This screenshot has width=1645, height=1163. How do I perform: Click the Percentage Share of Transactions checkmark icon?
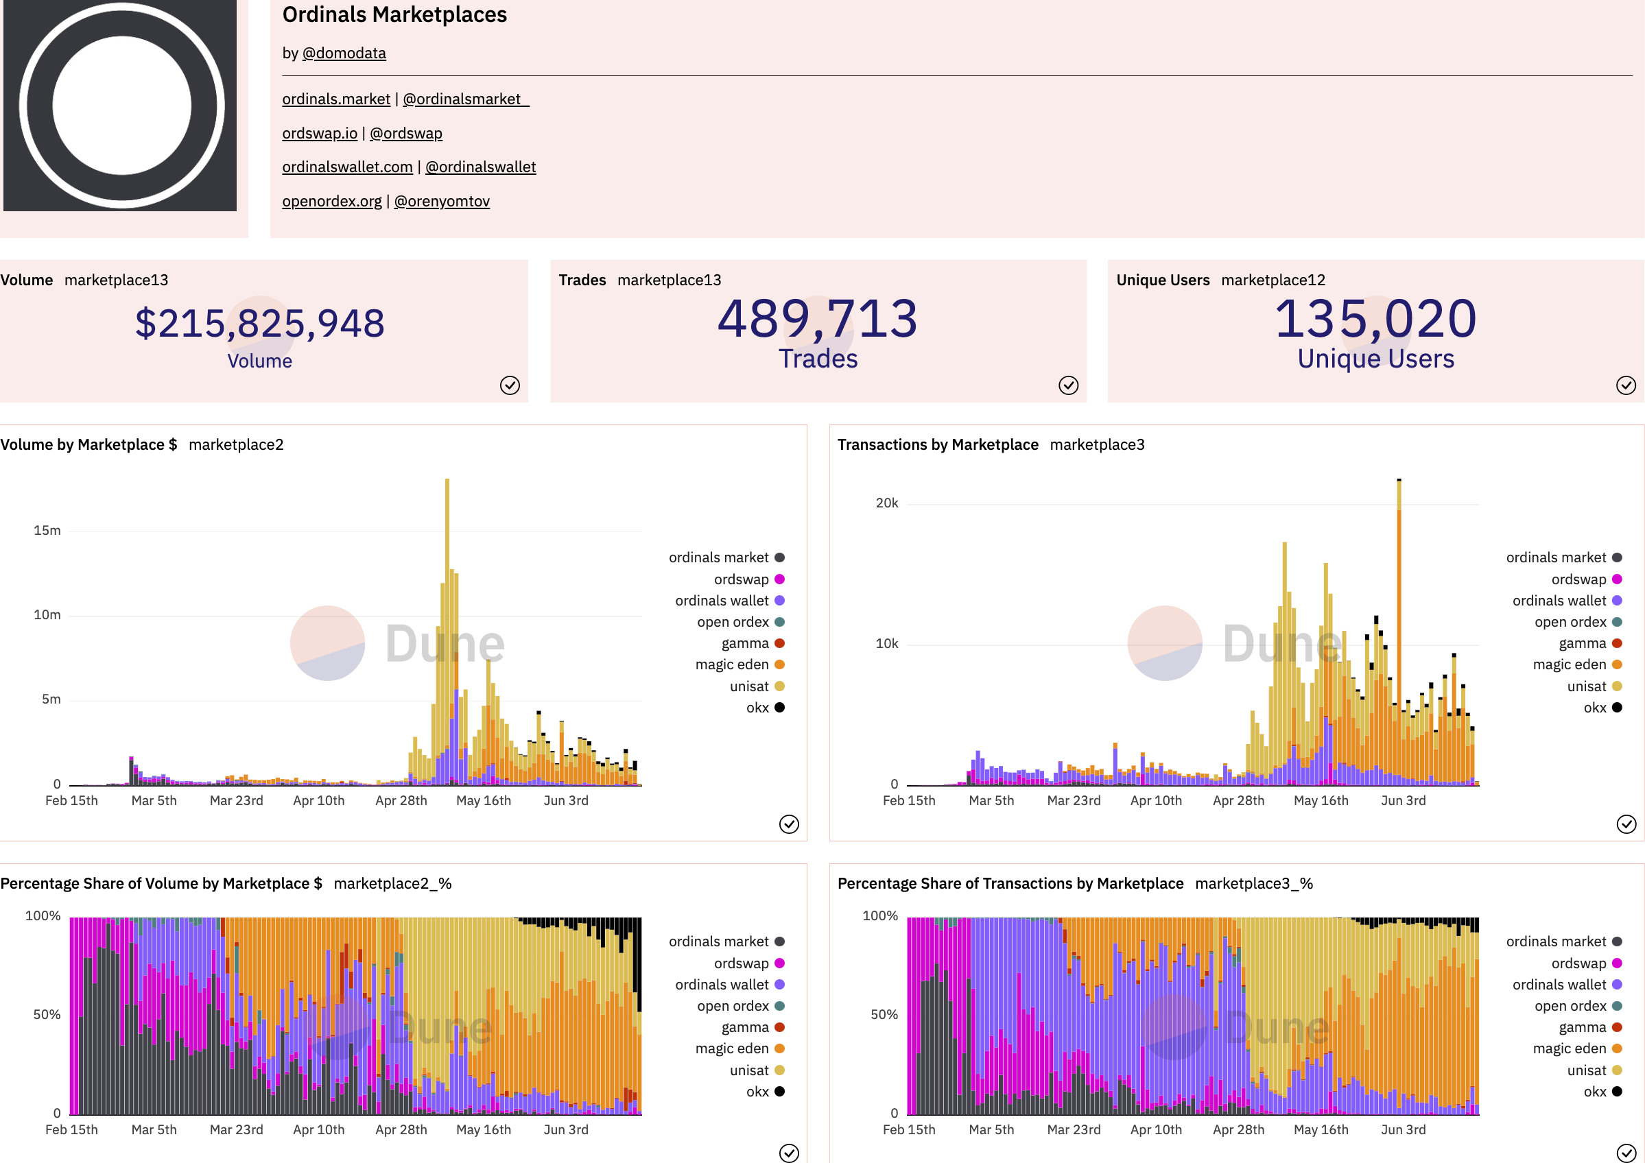click(1626, 1153)
